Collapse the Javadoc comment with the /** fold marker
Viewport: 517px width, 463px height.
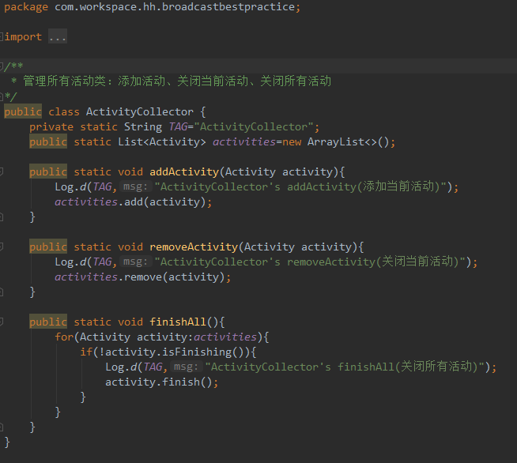coord(2,66)
